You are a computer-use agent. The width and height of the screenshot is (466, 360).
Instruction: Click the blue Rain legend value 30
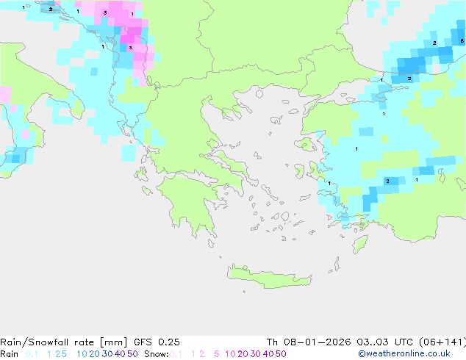pos(107,354)
